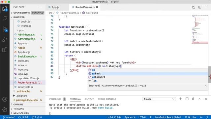This screenshot has width=211, height=119.
Task: Expand the Outline section
Action: (27, 104)
